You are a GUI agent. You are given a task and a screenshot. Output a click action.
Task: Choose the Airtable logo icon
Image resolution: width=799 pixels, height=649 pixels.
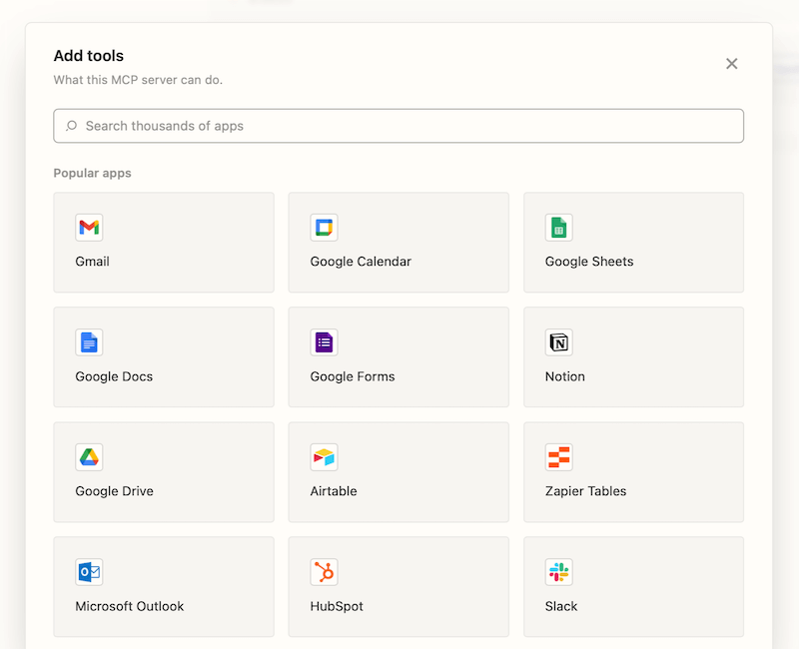click(324, 457)
